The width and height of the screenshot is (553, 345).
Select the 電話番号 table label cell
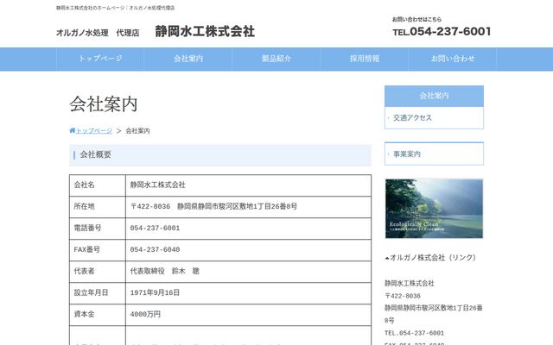pyautogui.click(x=98, y=229)
